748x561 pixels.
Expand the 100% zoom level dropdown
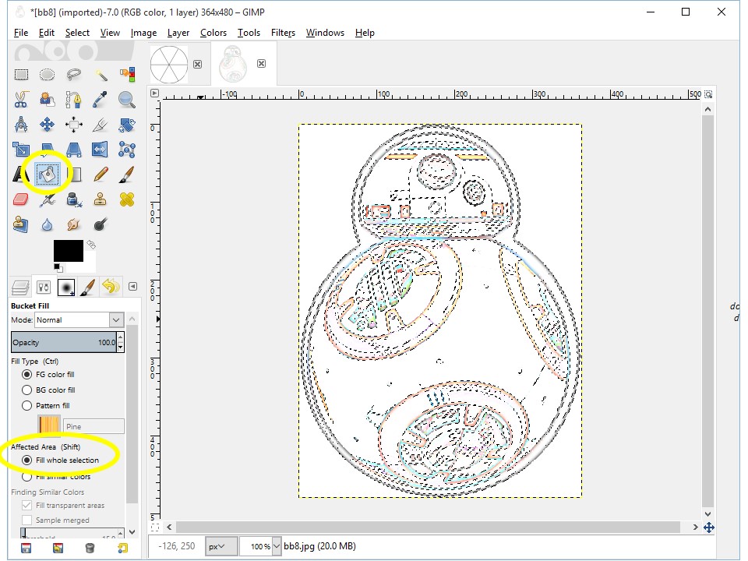click(276, 547)
